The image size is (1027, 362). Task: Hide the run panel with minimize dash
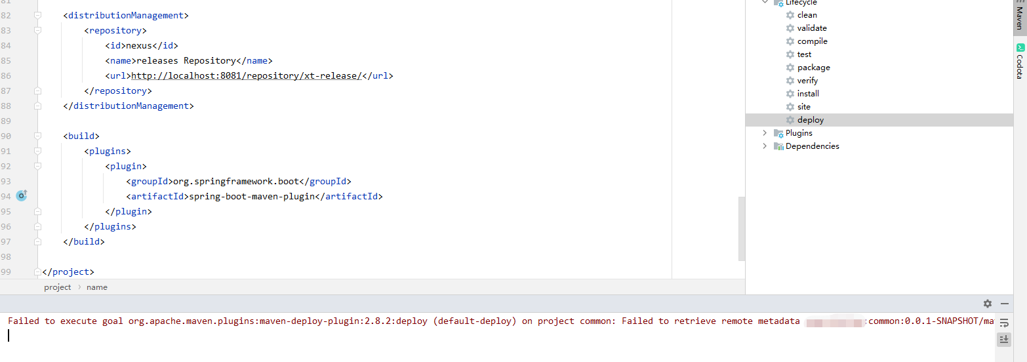1005,304
